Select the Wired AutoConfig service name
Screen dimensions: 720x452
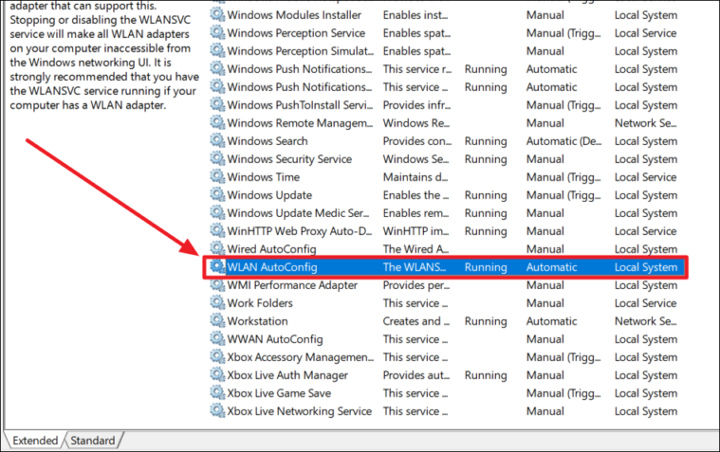coord(272,249)
